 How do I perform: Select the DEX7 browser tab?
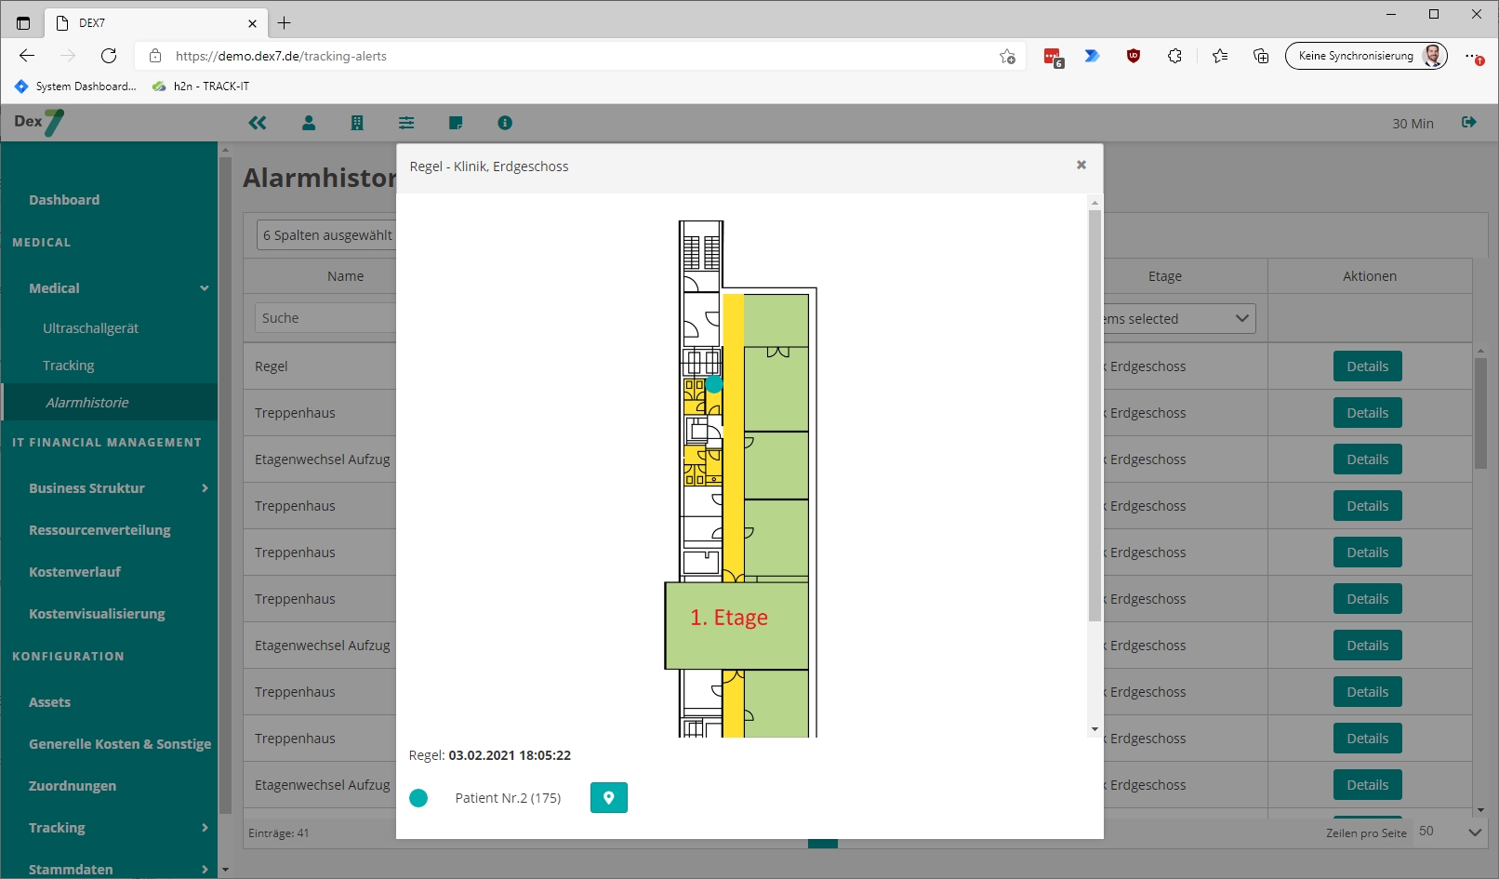[x=155, y=23]
